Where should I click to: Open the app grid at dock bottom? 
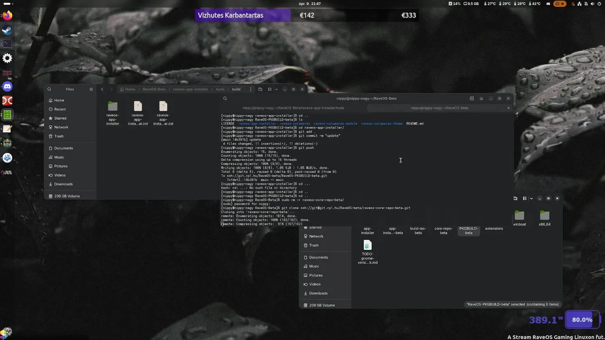point(7,333)
